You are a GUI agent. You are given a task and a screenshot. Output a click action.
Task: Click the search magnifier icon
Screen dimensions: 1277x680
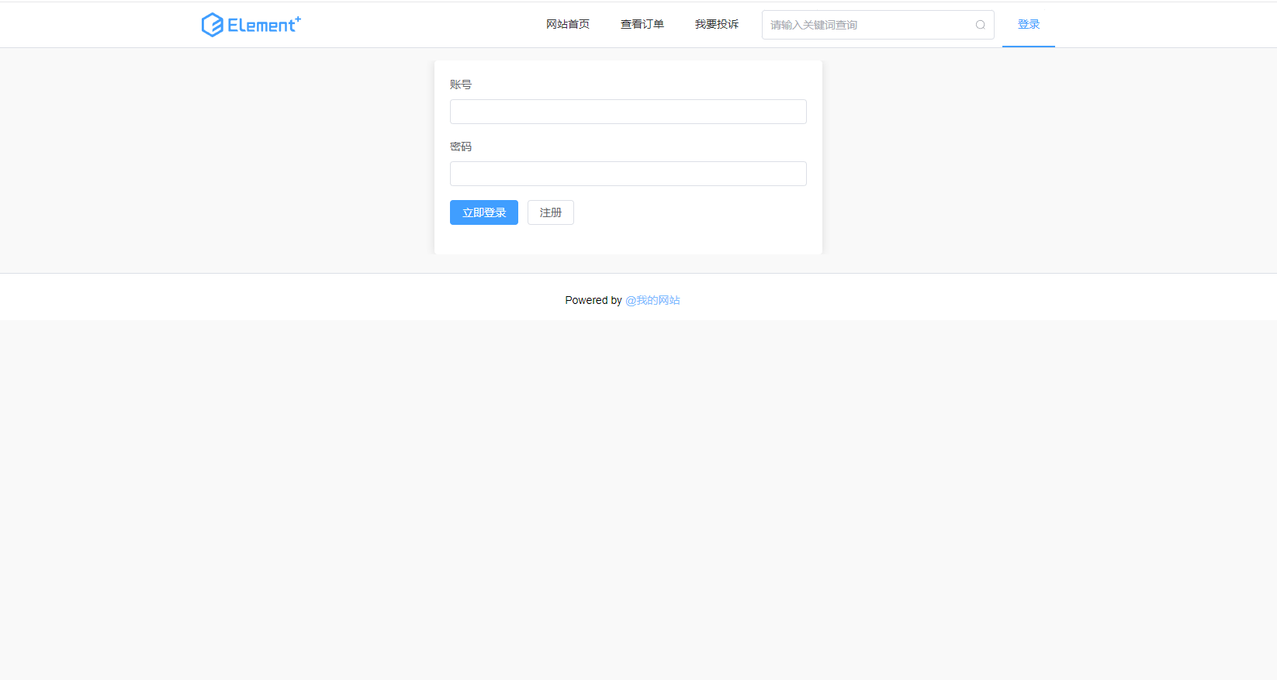point(980,25)
